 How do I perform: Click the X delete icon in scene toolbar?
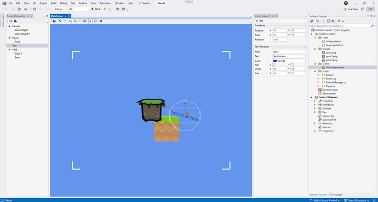pos(101,21)
